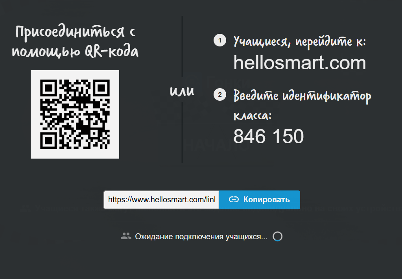Click the circular loading spinner

pos(277,236)
